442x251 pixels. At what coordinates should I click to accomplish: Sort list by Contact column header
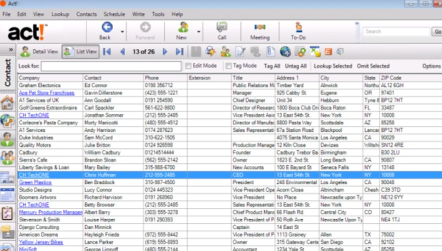click(113, 78)
